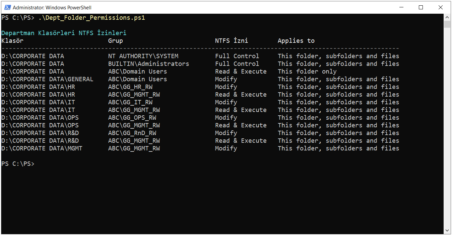Click 'Modify' permission in GG_RnD_RW row

coord(226,133)
